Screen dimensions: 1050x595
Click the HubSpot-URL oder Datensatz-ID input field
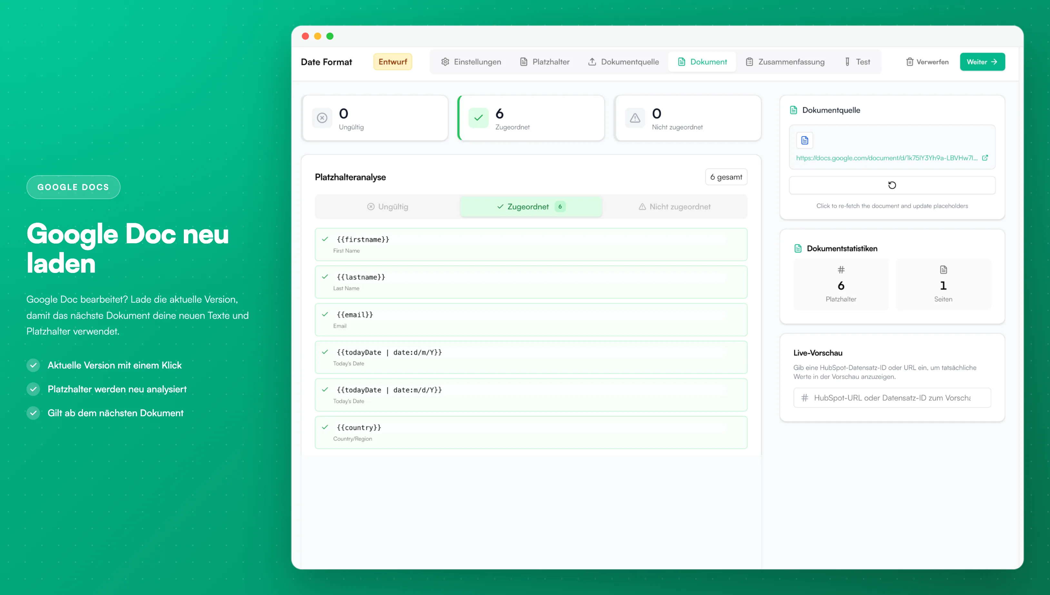[x=892, y=398]
